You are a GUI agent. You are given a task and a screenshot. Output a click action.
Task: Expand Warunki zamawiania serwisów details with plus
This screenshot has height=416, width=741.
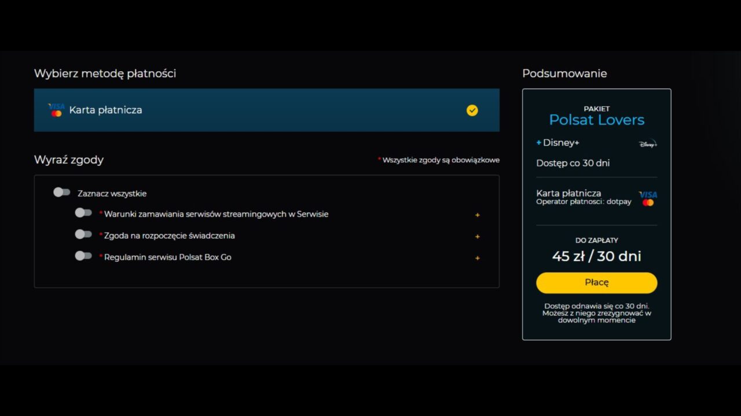[x=478, y=215]
